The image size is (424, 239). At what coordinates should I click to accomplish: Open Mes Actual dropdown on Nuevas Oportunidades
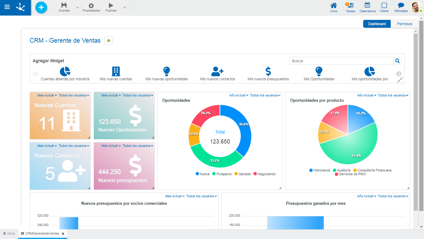(x=111, y=95)
